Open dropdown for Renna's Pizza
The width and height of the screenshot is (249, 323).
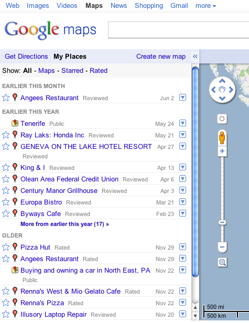[x=182, y=303]
